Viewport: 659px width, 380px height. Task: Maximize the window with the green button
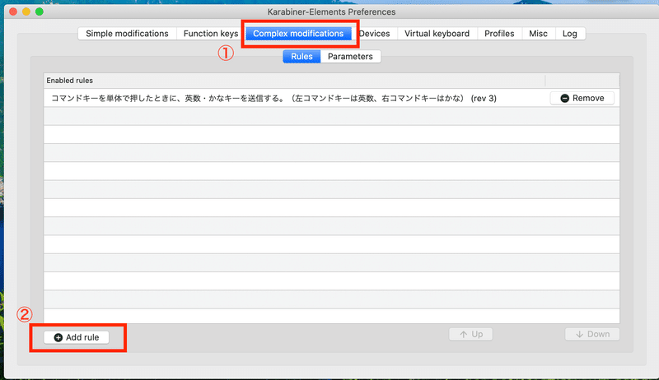[x=39, y=12]
